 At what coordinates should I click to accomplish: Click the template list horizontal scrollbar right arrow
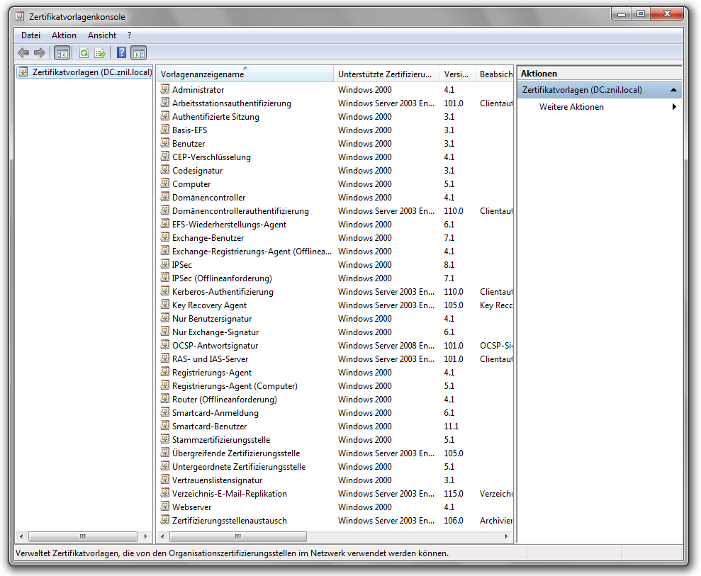[x=506, y=537]
